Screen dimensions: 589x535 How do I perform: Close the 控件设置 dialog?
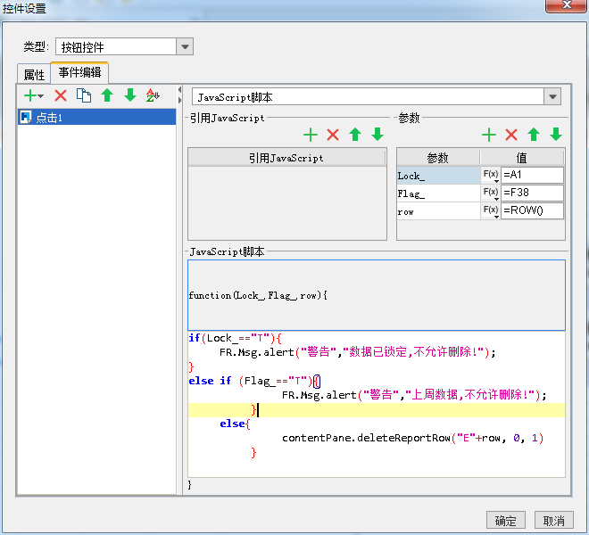tap(566, 5)
